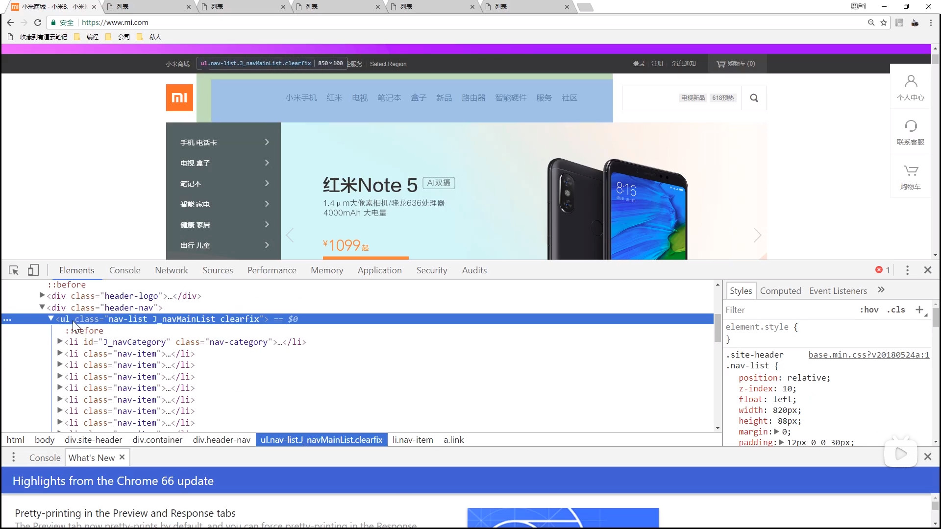Click the personal center user icon
This screenshot has width=941, height=529.
pos(911,82)
